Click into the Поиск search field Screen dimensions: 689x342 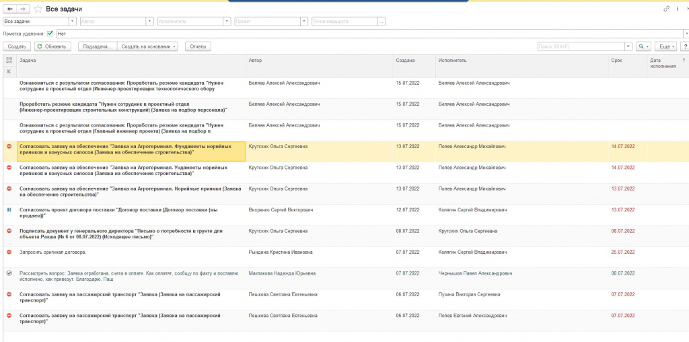(581, 46)
